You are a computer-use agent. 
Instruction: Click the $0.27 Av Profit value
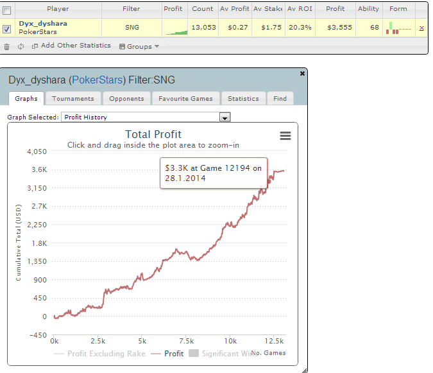[x=238, y=28]
